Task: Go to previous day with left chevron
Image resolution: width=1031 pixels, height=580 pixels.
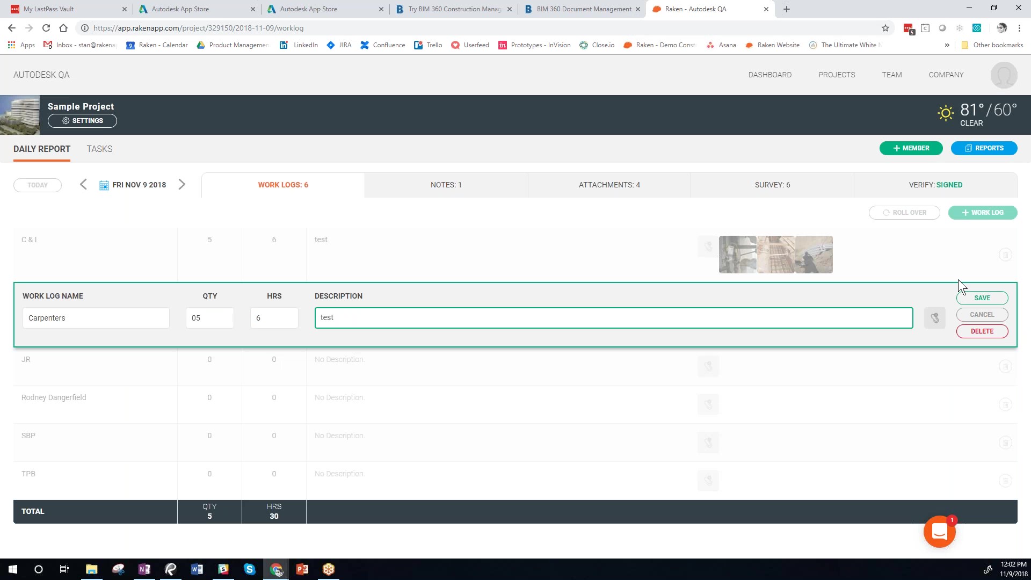Action: 83,185
